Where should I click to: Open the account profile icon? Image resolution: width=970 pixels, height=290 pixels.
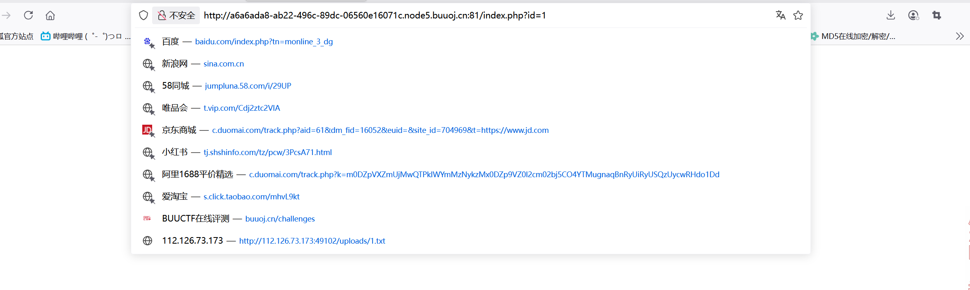[x=913, y=16]
